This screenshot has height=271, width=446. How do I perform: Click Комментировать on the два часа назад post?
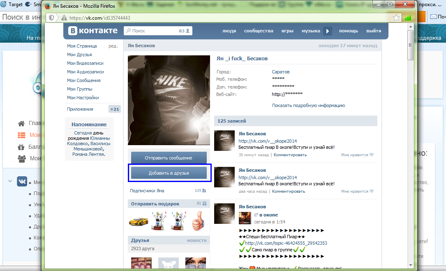pyautogui.click(x=289, y=191)
